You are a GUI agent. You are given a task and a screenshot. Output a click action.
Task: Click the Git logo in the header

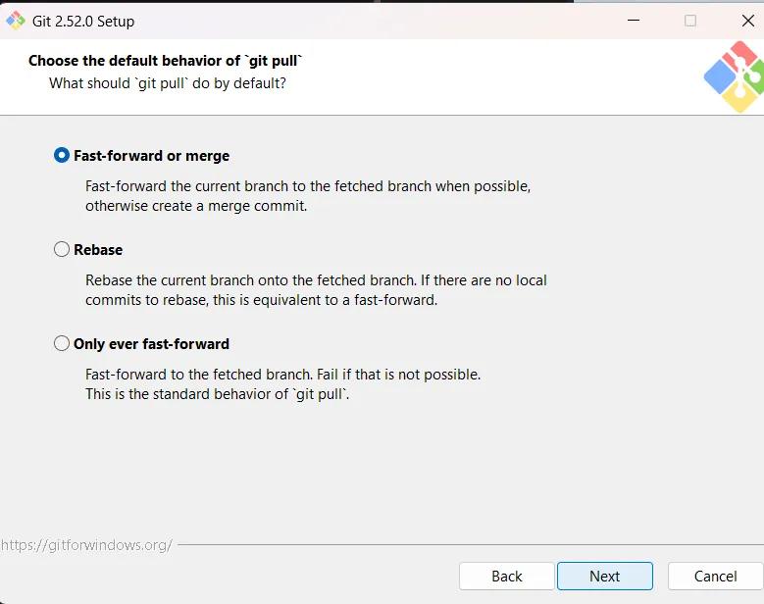coord(734,76)
